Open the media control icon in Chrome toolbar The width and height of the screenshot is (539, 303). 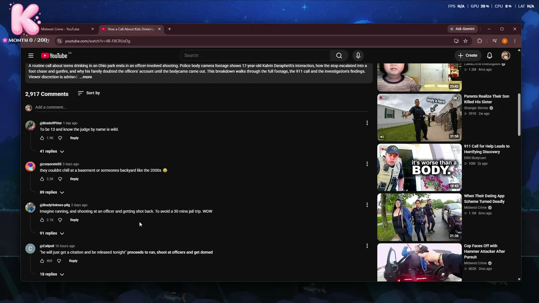click(495, 41)
